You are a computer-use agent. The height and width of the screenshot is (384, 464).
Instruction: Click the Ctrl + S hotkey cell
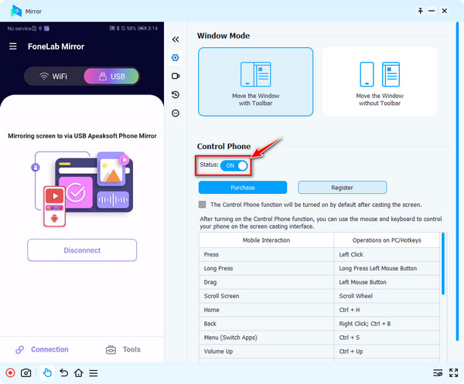[x=387, y=338]
